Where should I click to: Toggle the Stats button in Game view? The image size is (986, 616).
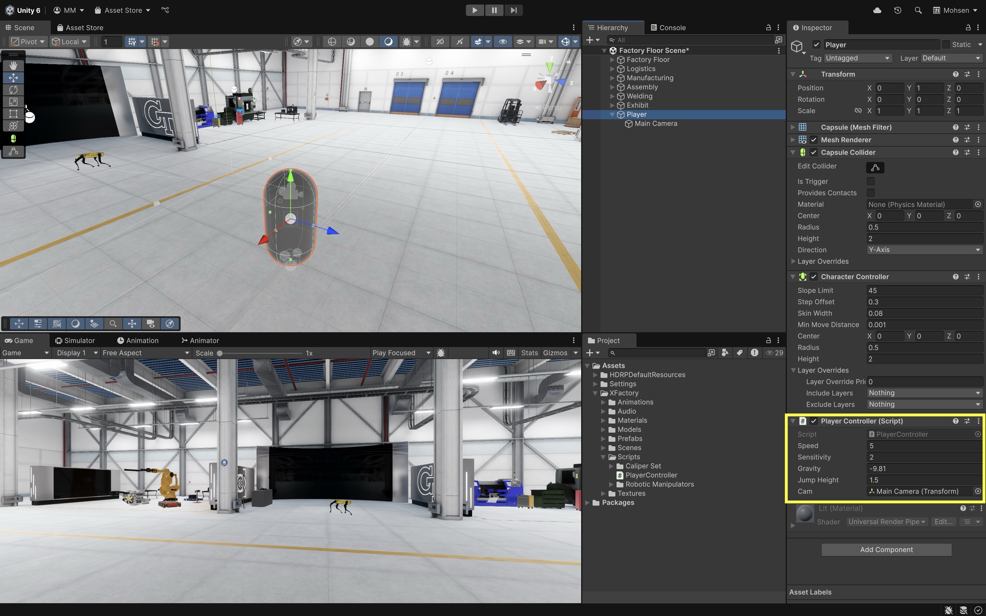pyautogui.click(x=529, y=353)
